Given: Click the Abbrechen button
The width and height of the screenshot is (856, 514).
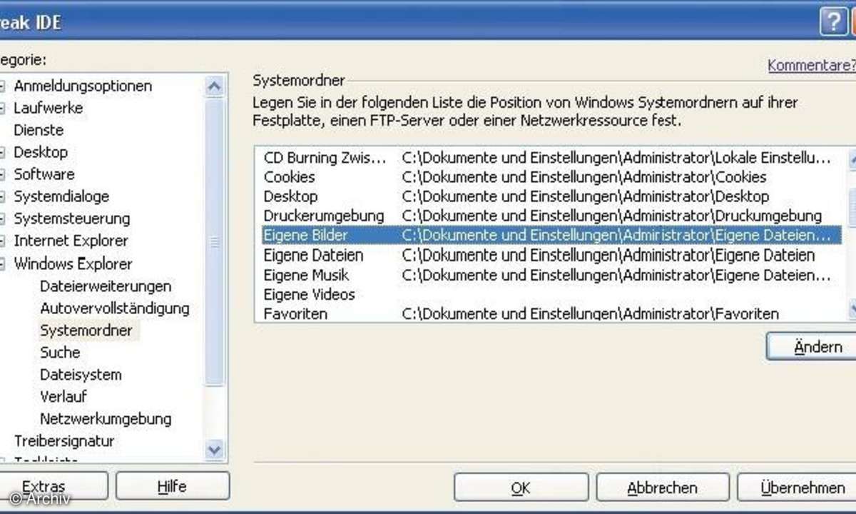Looking at the screenshot, I should click(x=662, y=488).
